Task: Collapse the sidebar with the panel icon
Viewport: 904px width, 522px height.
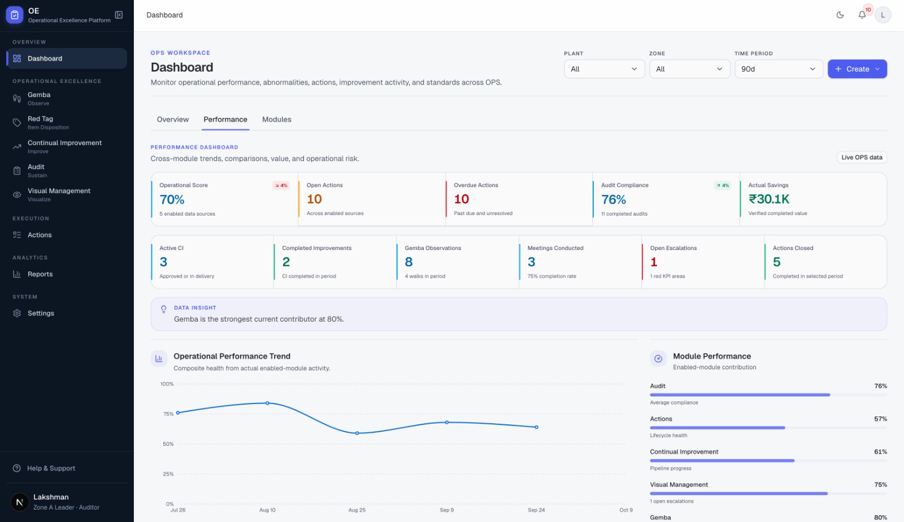Action: 119,15
